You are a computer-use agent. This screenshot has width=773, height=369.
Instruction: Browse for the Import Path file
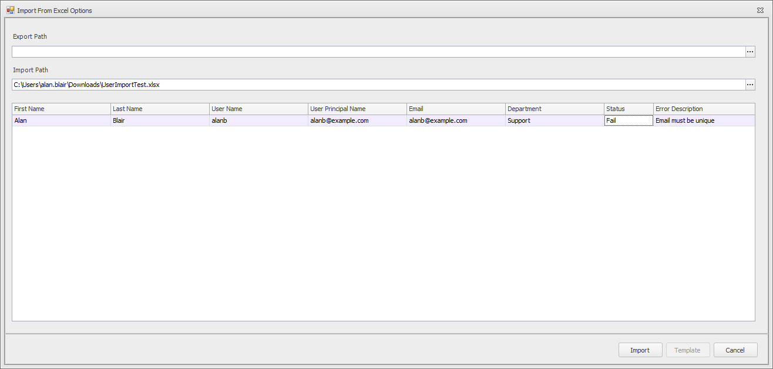click(x=750, y=85)
